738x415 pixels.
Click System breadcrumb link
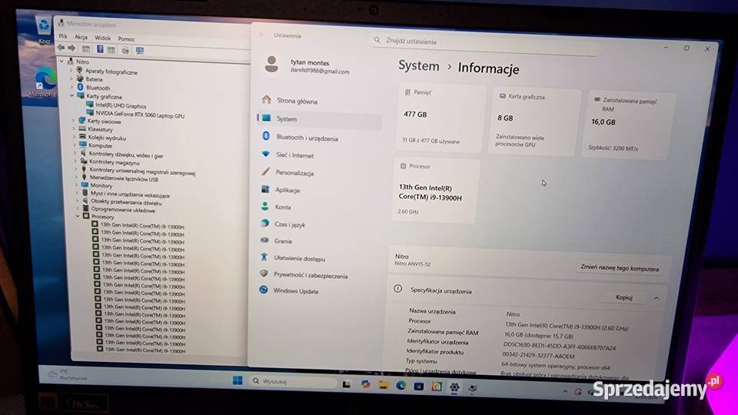418,66
